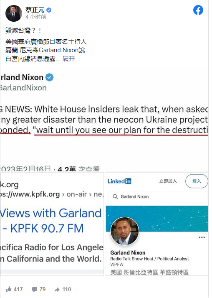The height and width of the screenshot is (298, 212).
Task: Open the KPFK 90.7 FM headline link
Action: 51,221
